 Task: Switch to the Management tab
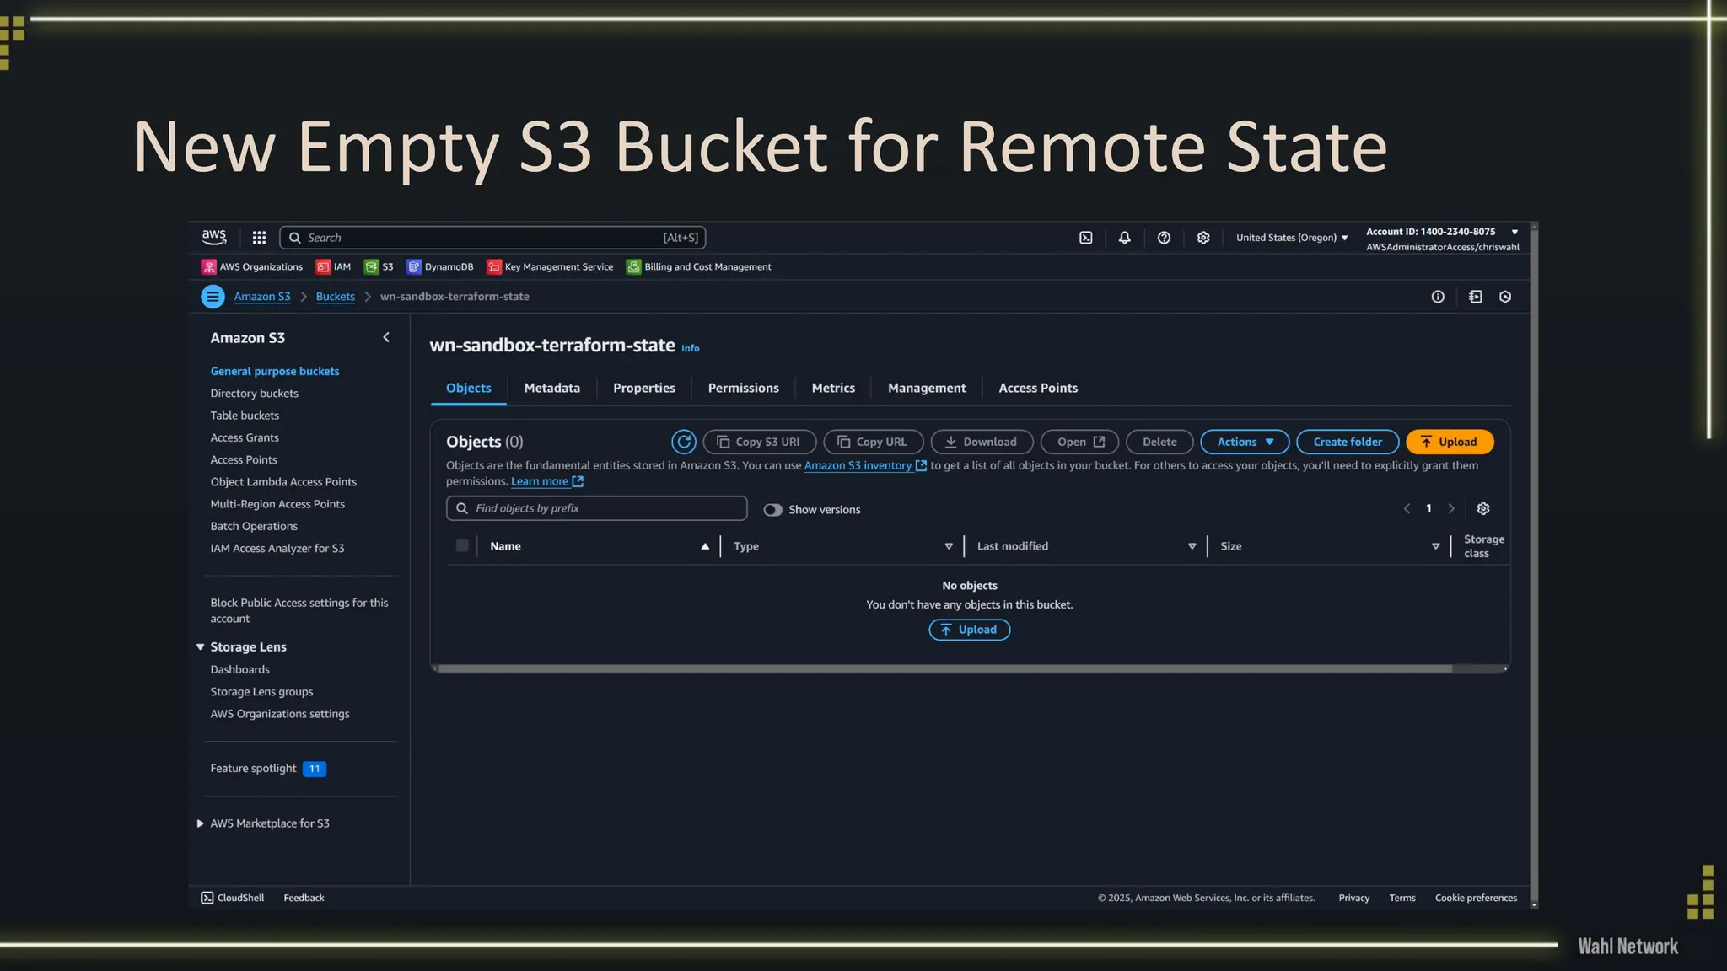click(926, 388)
